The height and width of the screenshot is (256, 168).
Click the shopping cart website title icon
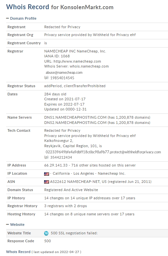coord(46,233)
